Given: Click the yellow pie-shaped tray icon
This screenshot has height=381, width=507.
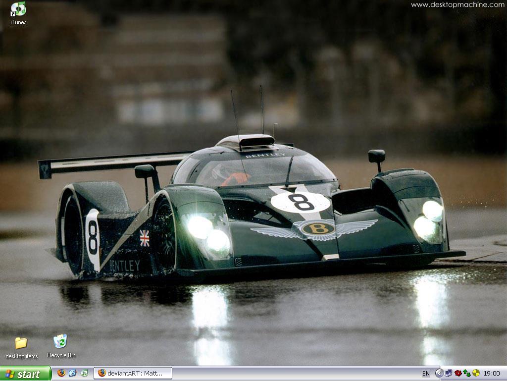Looking at the screenshot, I should pyautogui.click(x=477, y=373).
